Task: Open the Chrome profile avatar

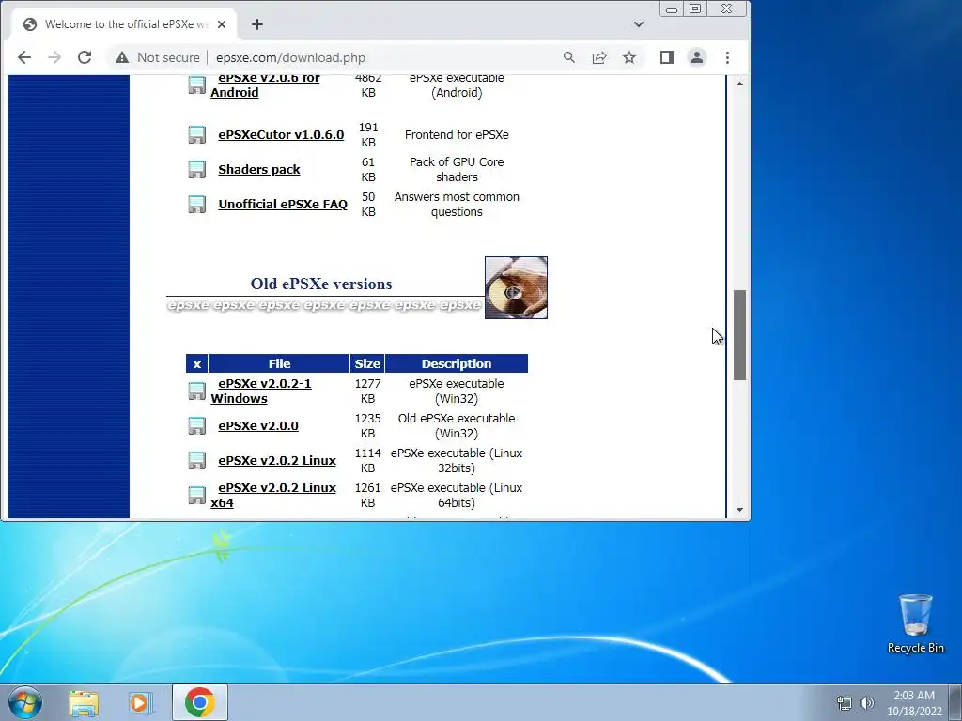Action: pyautogui.click(x=697, y=57)
